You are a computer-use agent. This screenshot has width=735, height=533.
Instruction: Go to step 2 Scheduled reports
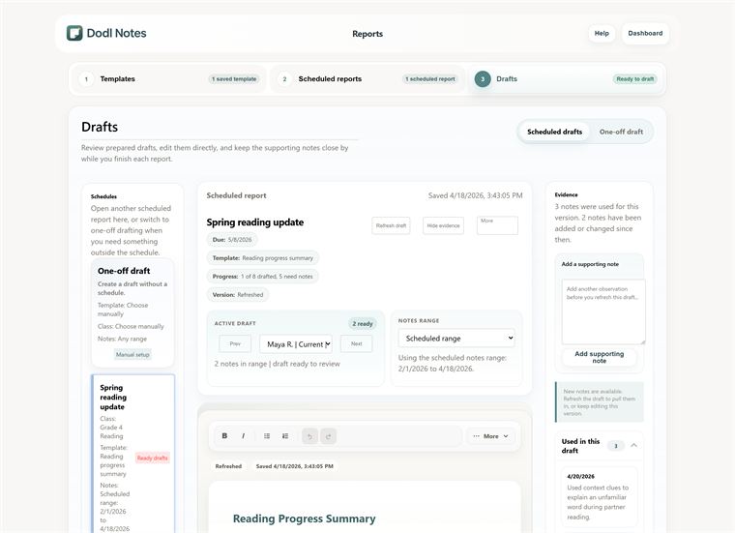coord(367,78)
